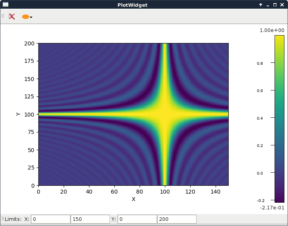This screenshot has width=288, height=226.
Task: Open the dropdown arrow beside the ellipse tool
Action: [31, 17]
